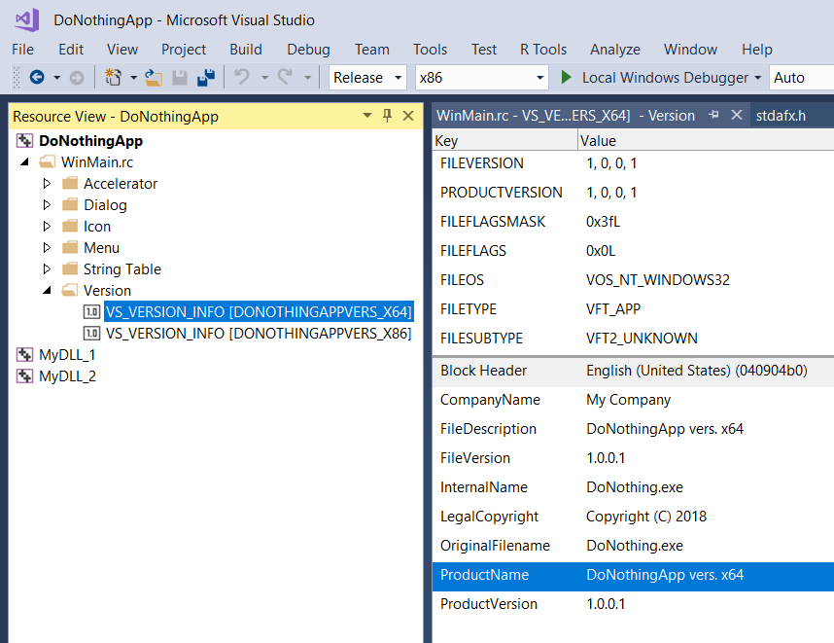
Task: Select the LegalCopyright value Copyright (C) 2018
Action: tap(646, 517)
